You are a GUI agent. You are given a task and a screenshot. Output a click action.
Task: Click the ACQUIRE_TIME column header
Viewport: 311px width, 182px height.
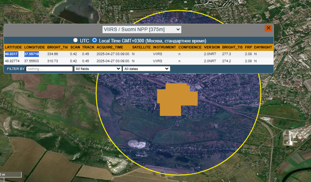pyautogui.click(x=110, y=47)
